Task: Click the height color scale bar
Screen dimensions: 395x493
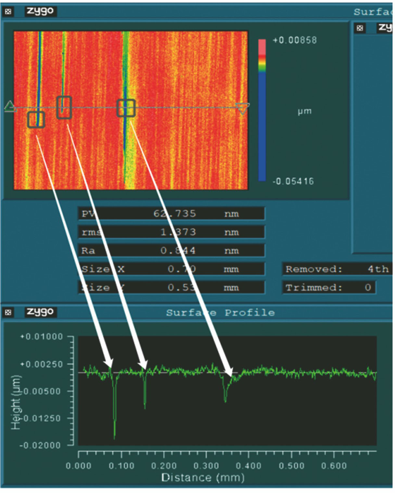Action: pos(262,110)
